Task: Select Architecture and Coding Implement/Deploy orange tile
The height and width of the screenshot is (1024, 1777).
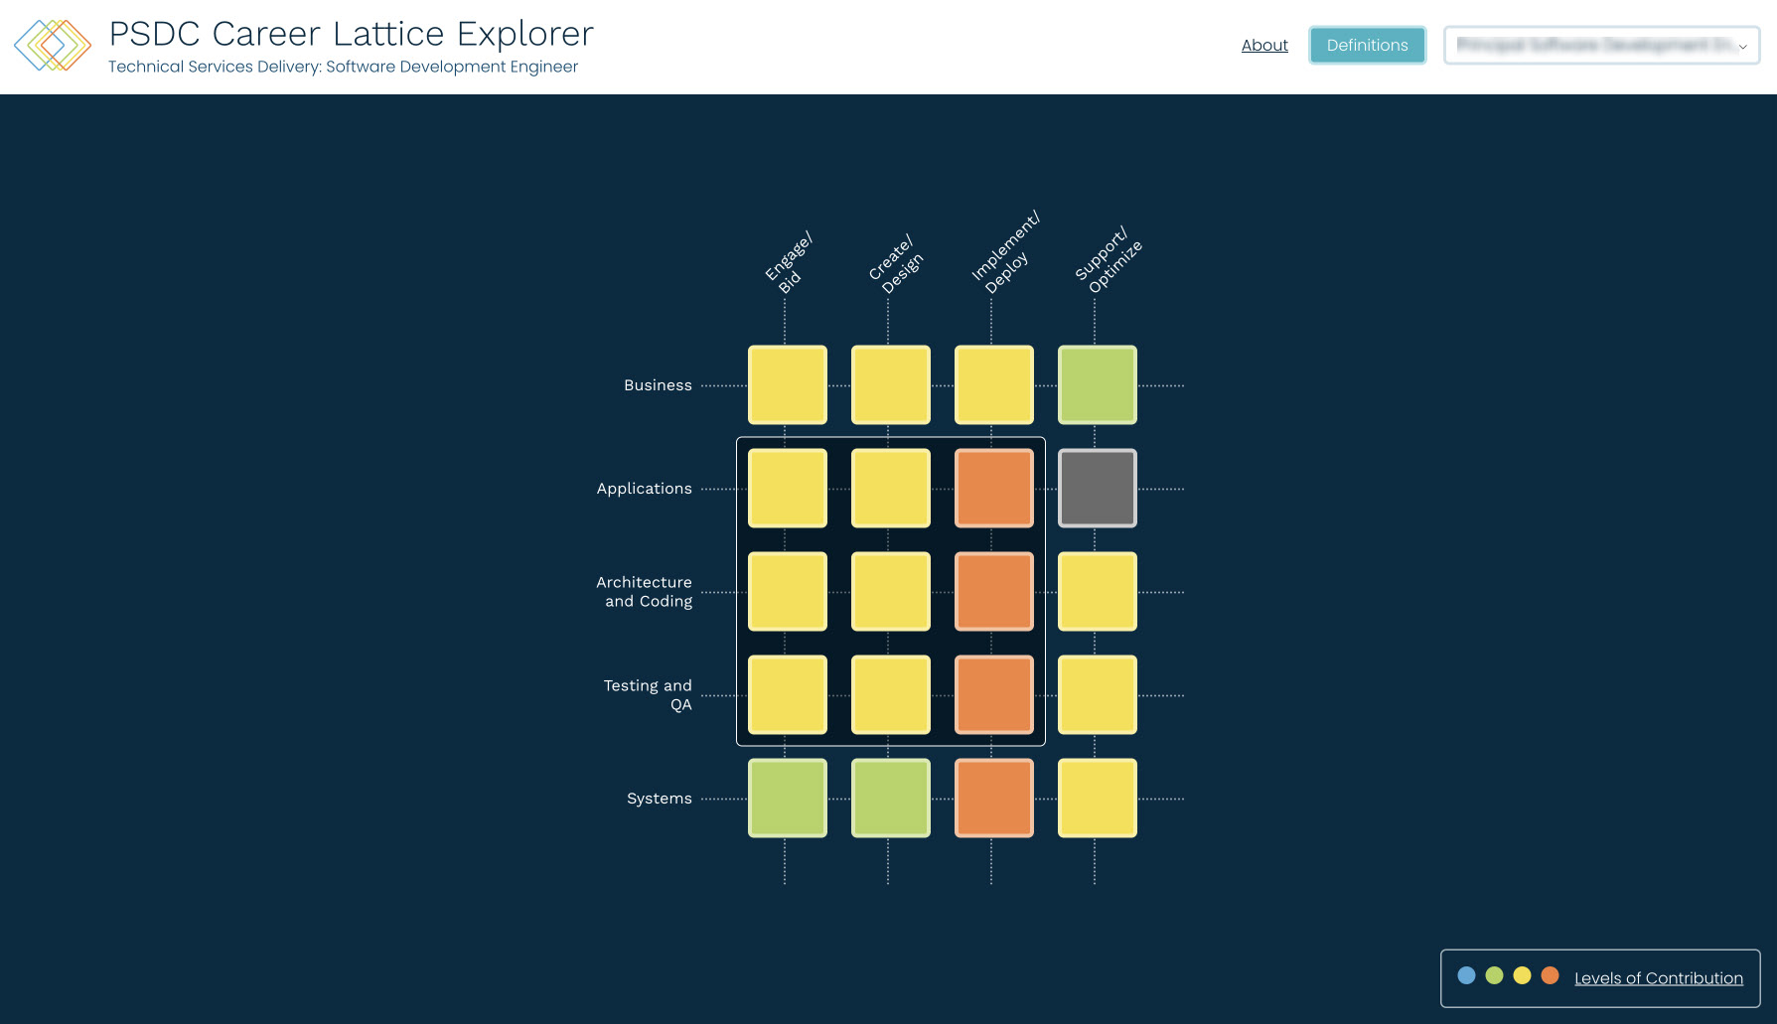Action: tap(994, 592)
